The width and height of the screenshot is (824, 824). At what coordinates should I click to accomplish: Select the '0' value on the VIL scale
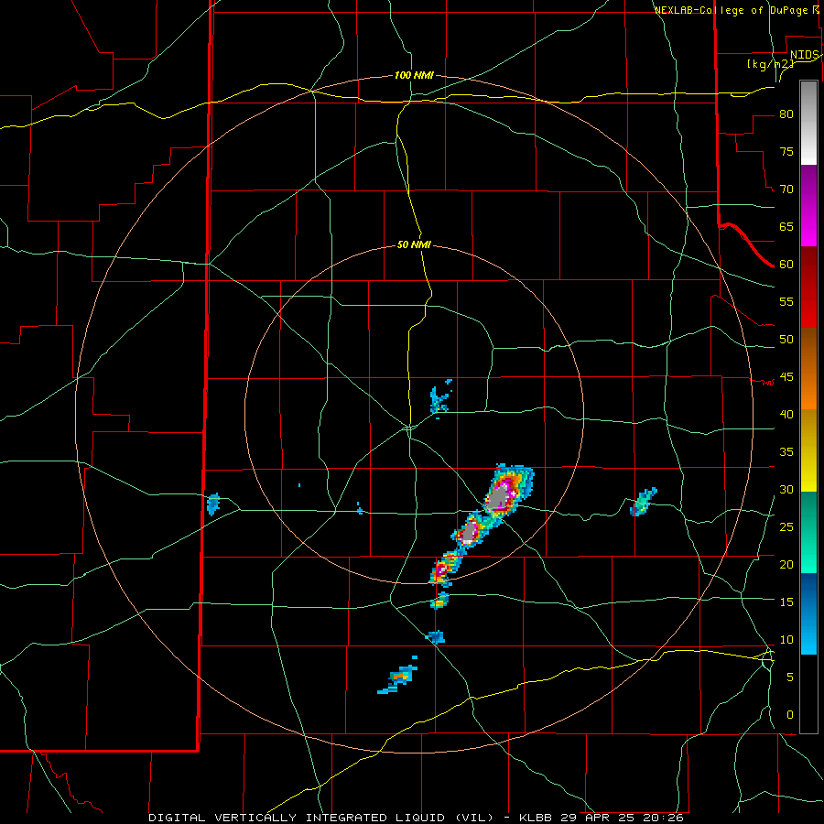click(790, 715)
